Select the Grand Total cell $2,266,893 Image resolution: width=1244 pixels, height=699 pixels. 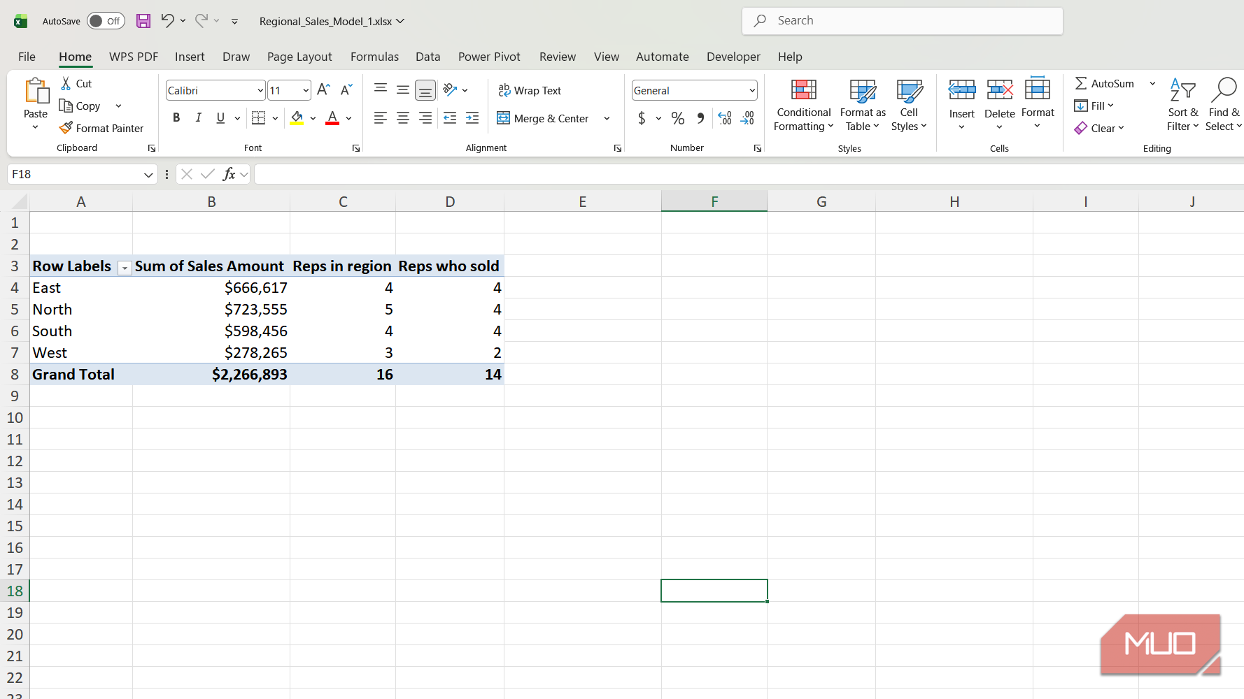click(211, 375)
